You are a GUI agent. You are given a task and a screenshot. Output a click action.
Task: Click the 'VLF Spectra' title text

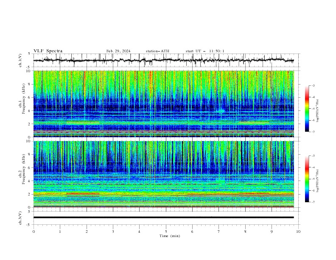[48, 51]
